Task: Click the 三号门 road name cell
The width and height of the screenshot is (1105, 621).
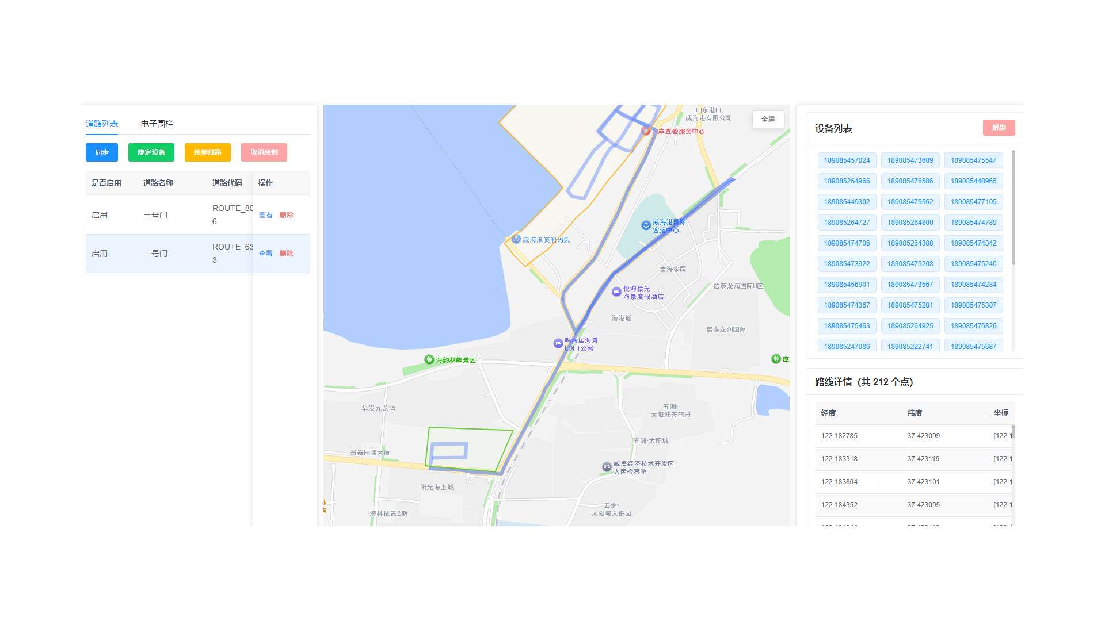Action: click(172, 215)
